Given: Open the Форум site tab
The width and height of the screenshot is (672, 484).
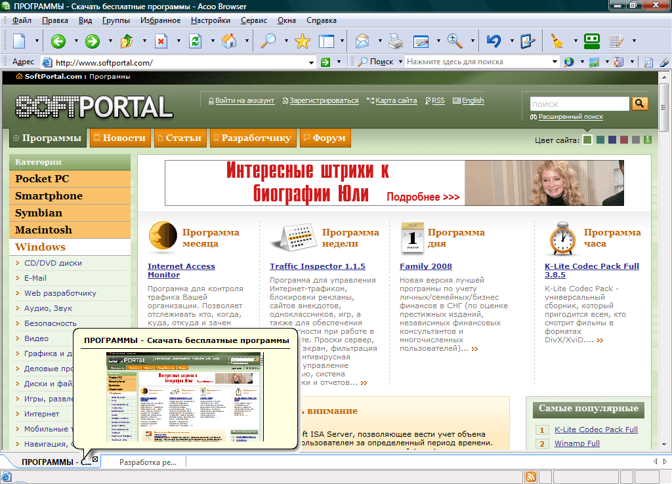Looking at the screenshot, I should click(x=325, y=138).
